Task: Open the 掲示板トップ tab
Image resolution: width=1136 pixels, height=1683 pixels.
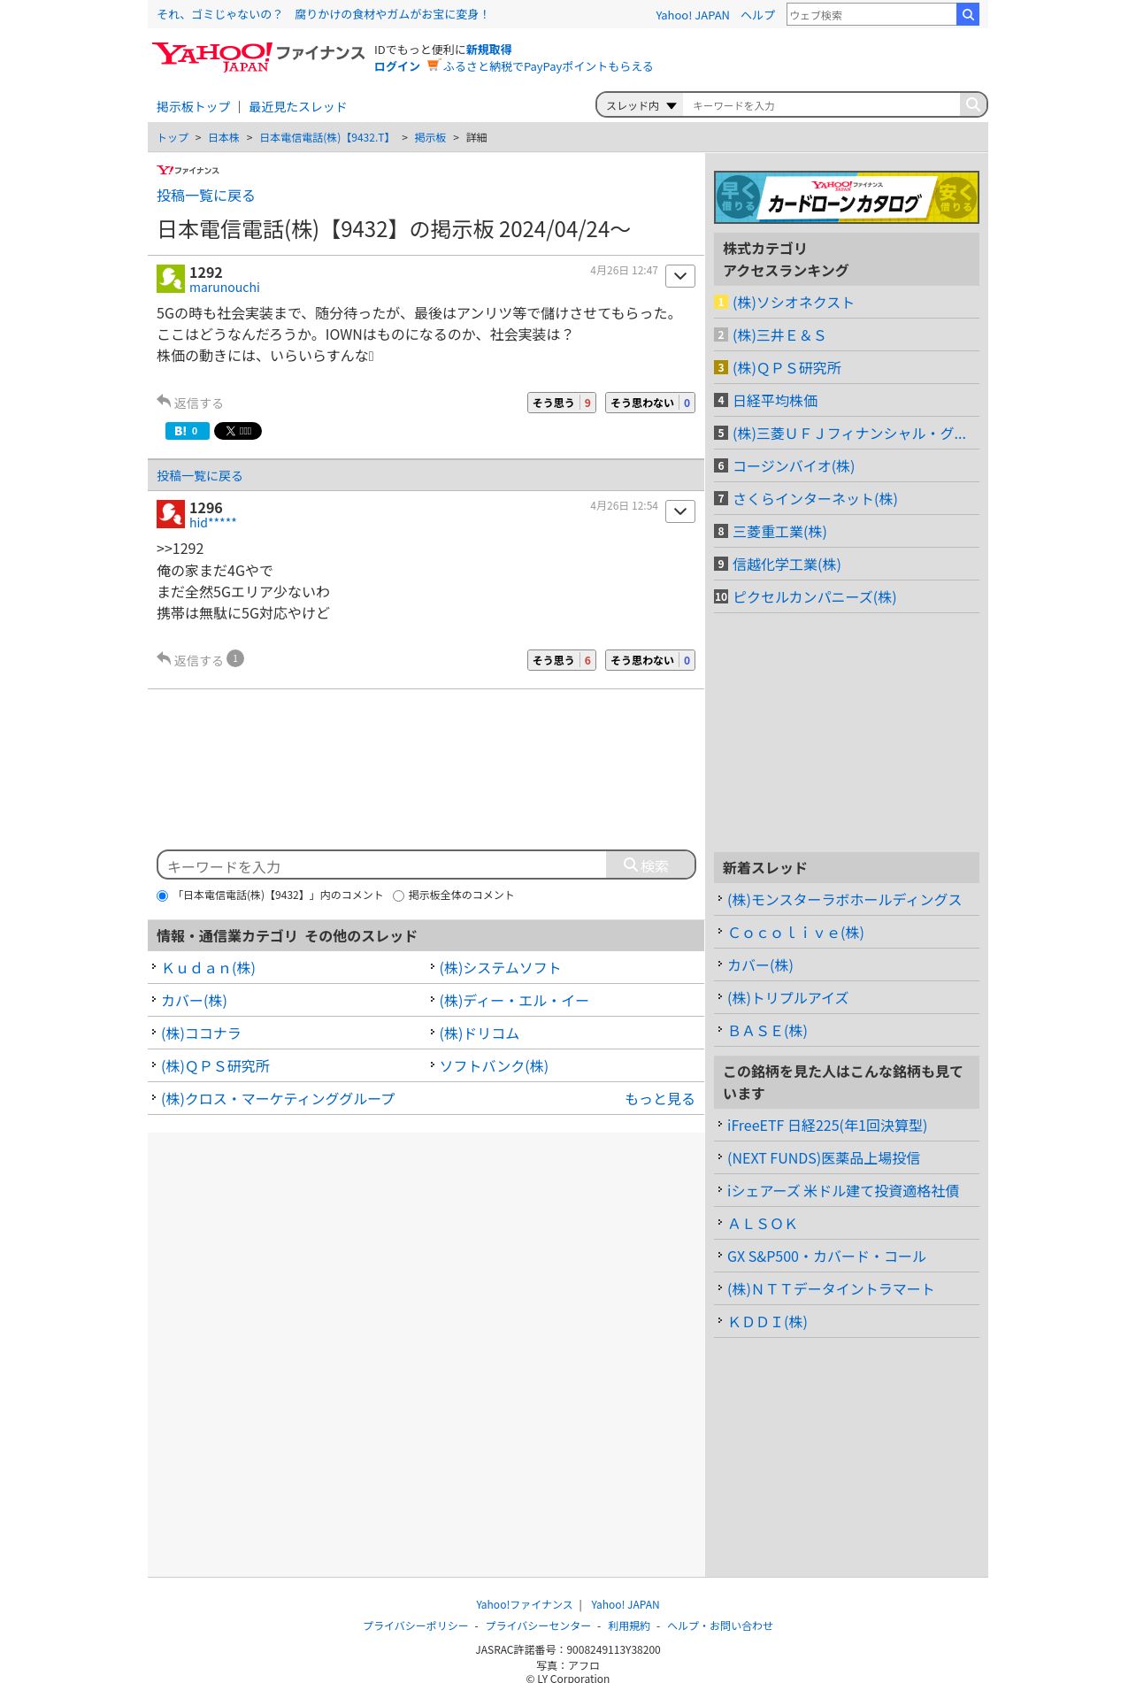Action: (x=193, y=107)
